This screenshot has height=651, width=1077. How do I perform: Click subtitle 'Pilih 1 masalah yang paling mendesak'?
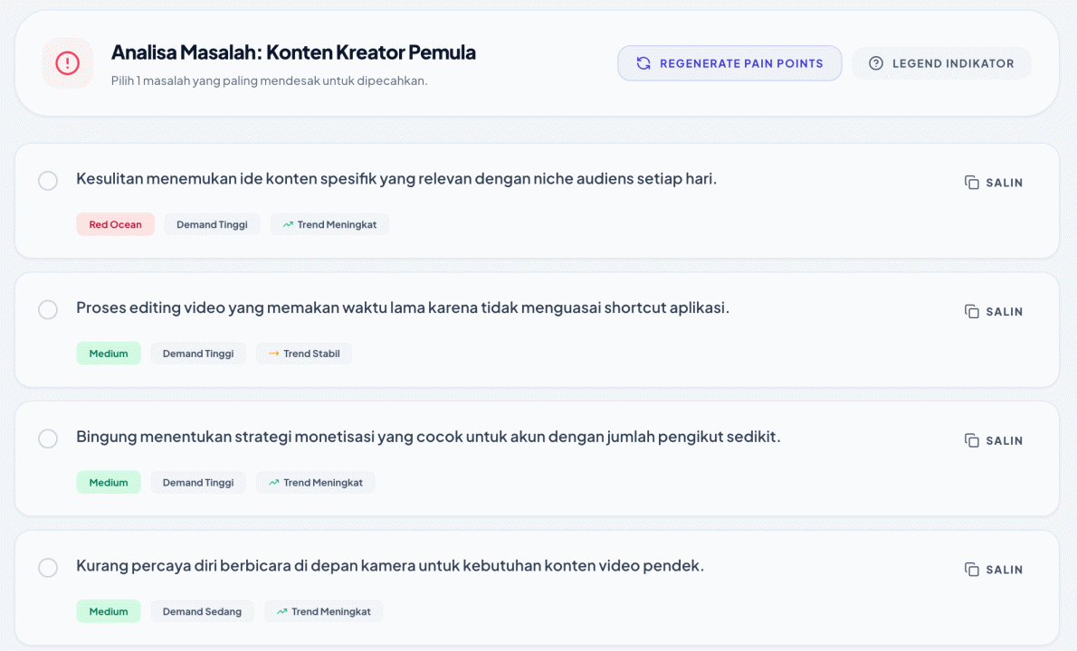click(270, 81)
